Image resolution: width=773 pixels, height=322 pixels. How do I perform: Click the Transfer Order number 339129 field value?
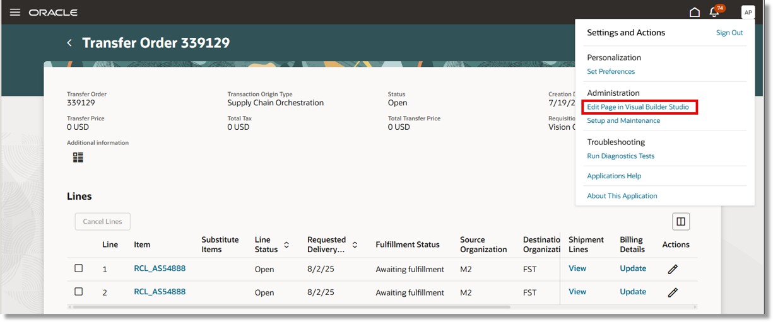click(x=81, y=103)
